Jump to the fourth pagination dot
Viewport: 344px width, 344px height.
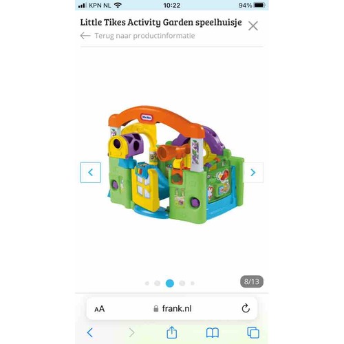(x=182, y=283)
